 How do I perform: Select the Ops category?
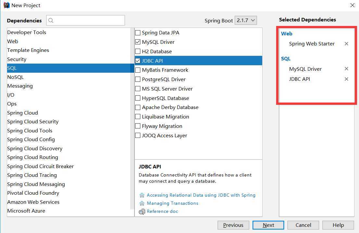(x=69, y=104)
